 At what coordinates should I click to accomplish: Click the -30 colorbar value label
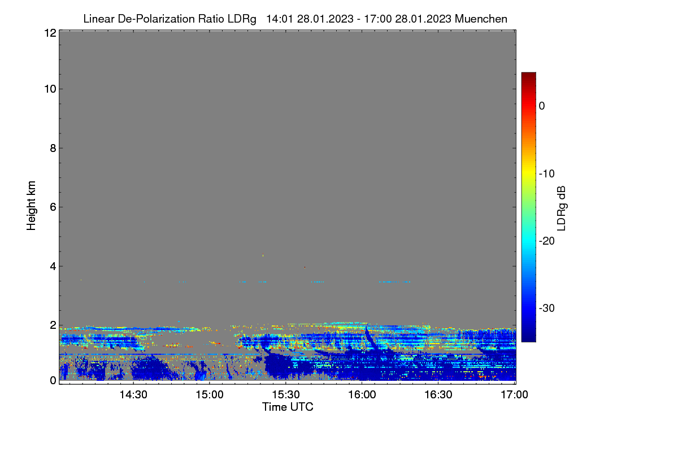pos(547,308)
